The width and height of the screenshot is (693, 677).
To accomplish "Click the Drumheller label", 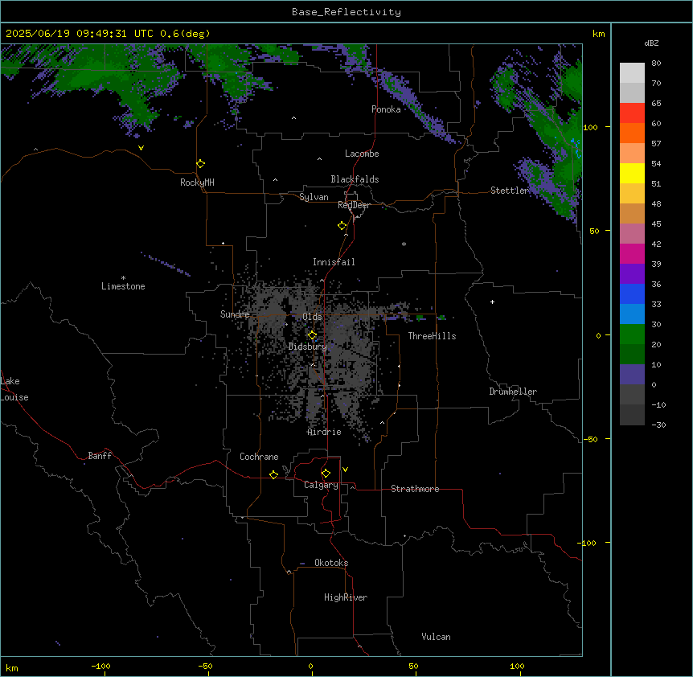I will point(513,392).
